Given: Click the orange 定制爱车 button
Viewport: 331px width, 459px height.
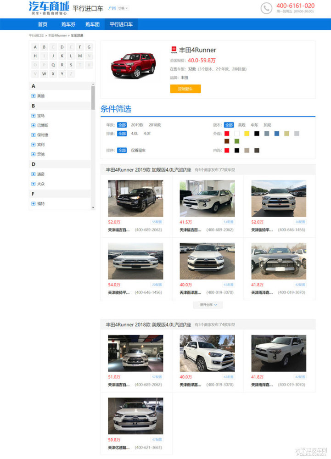Looking at the screenshot, I should click(185, 89).
